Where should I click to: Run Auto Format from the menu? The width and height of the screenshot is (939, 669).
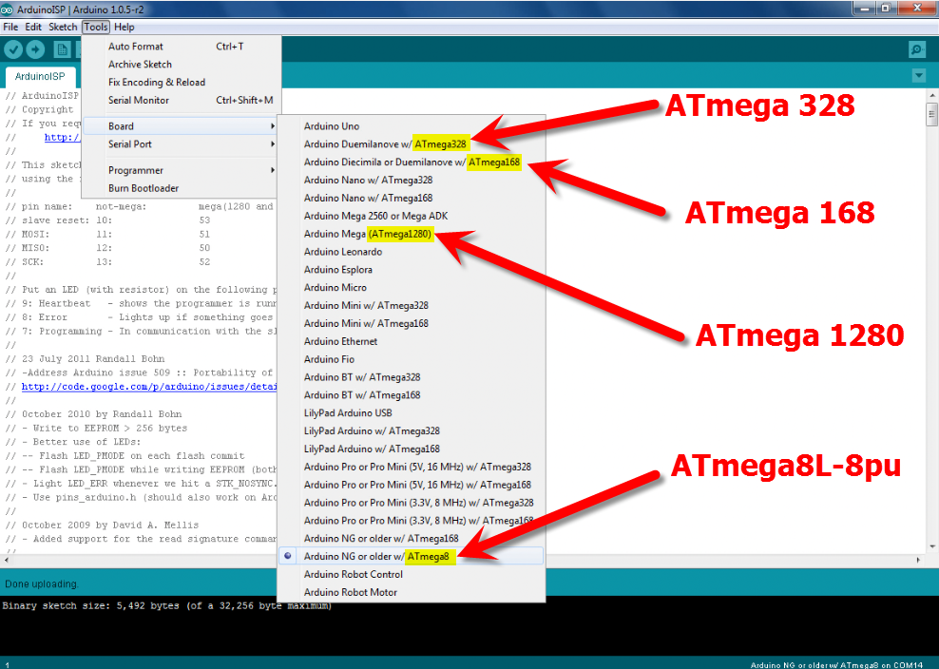coord(138,45)
